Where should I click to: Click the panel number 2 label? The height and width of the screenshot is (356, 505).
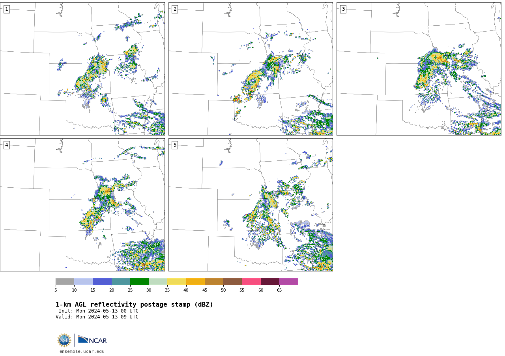pos(175,9)
